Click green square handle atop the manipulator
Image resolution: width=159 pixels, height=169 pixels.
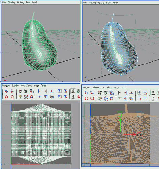(x=120, y=115)
